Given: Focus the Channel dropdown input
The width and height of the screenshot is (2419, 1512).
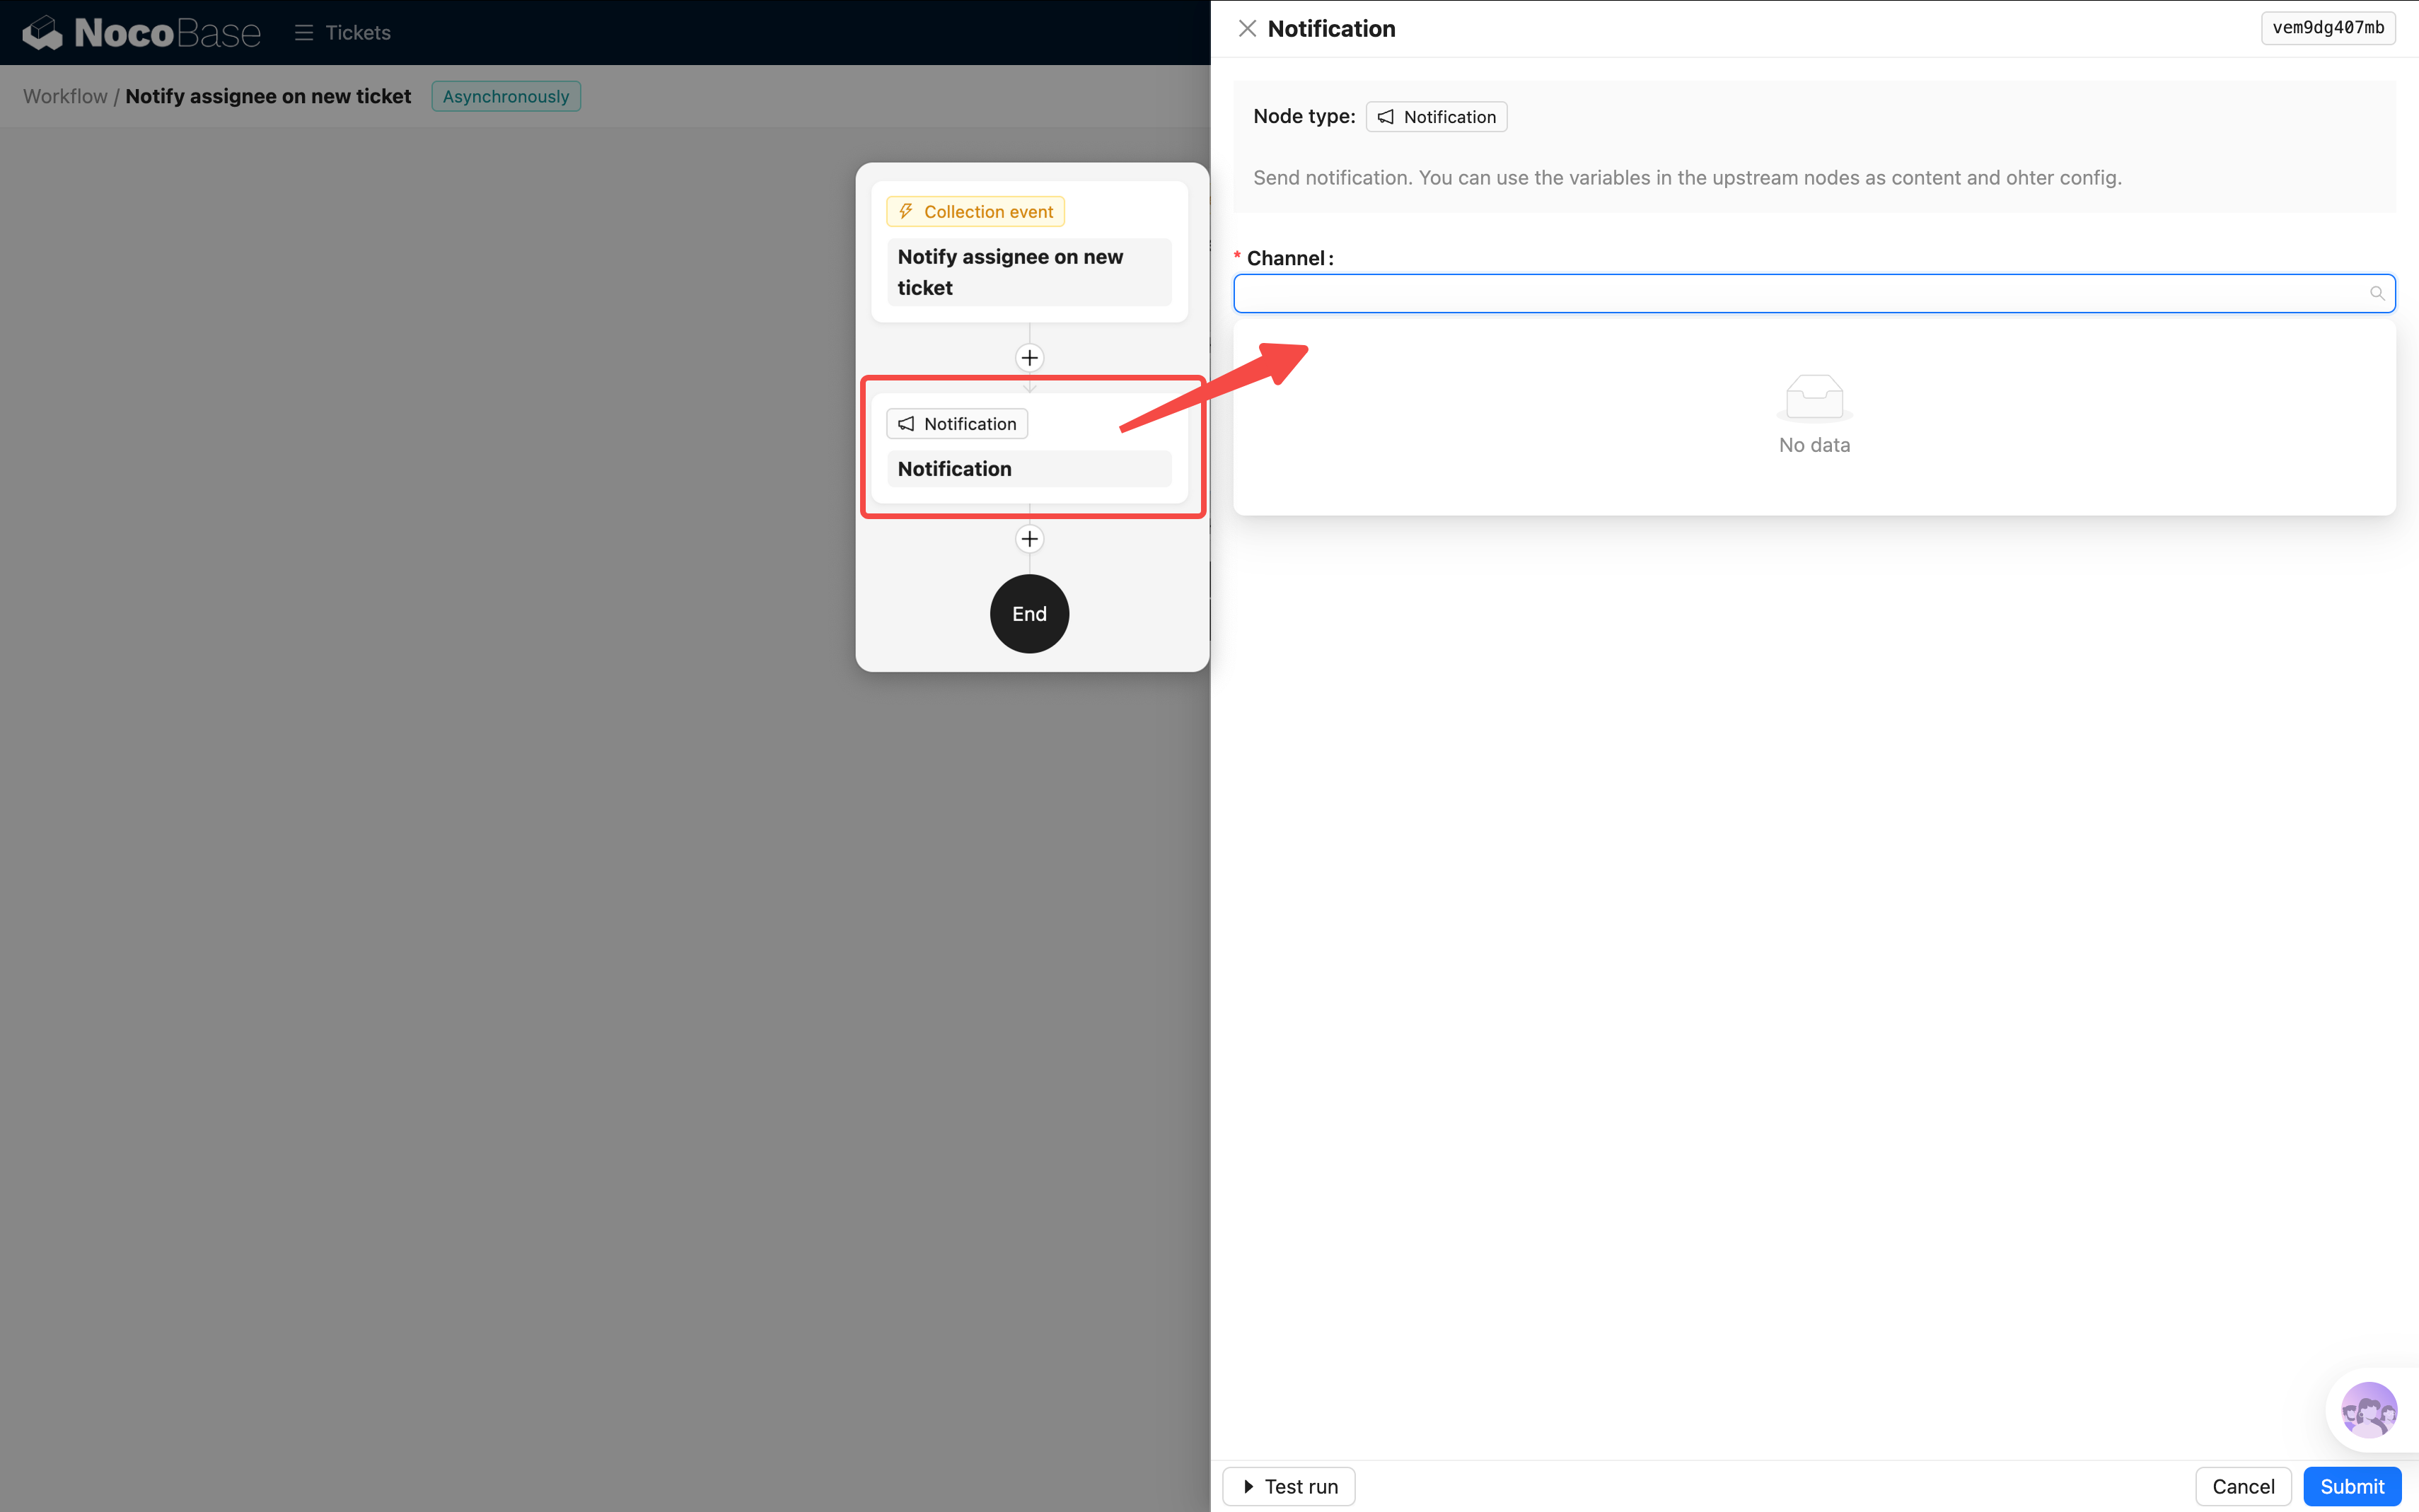Looking at the screenshot, I should [x=1800, y=293].
